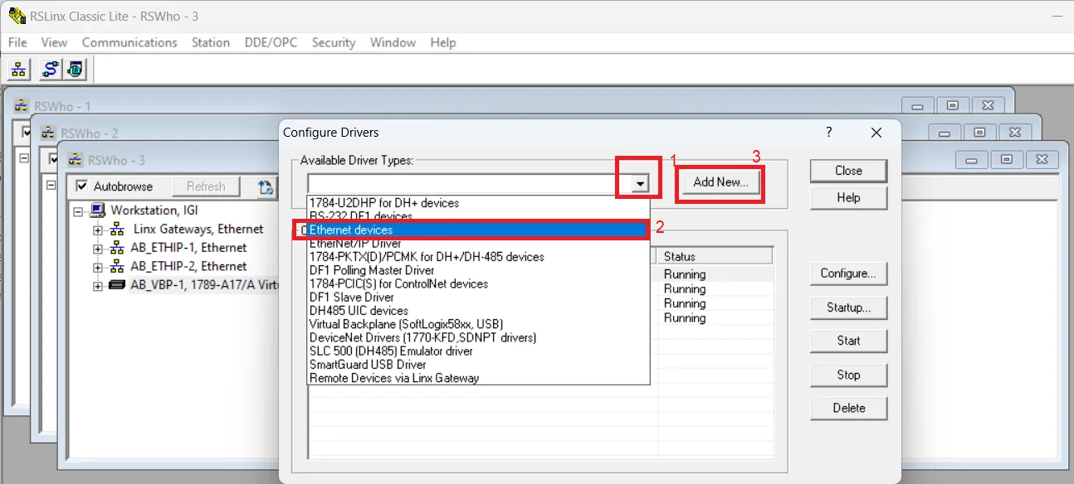Collapse the Workstation, IGI tree node
The image size is (1074, 484).
pos(78,211)
